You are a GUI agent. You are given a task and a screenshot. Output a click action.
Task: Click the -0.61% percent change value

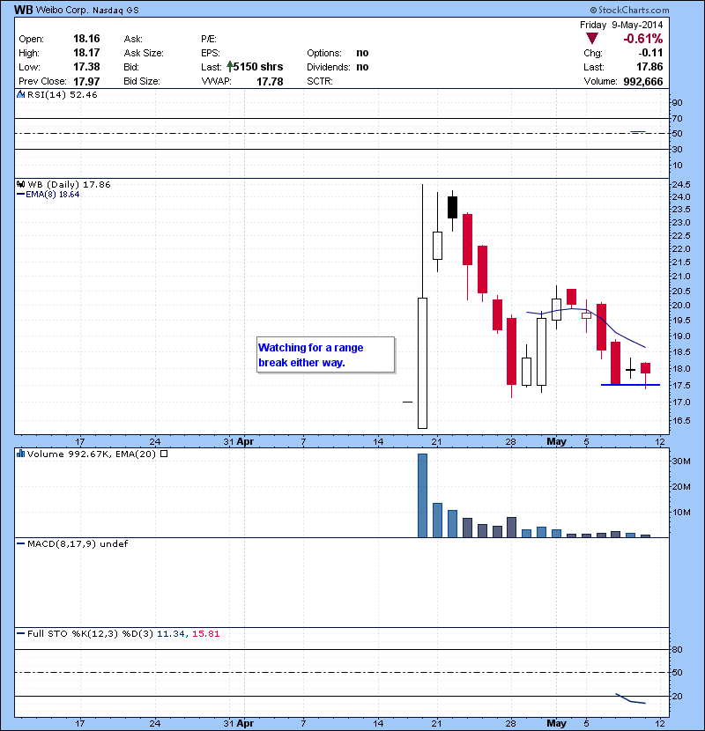[x=643, y=39]
